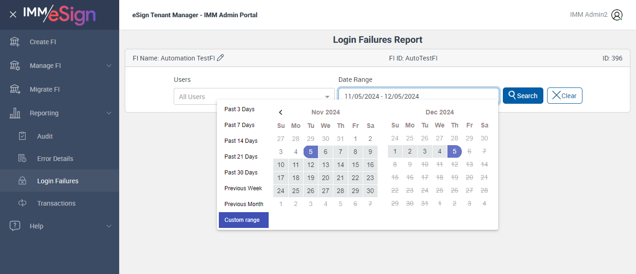
Task: Open the All Users dropdown
Action: [254, 96]
